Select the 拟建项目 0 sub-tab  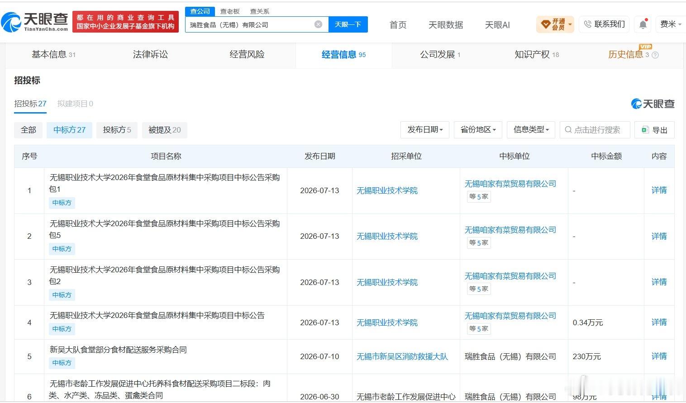pos(75,104)
